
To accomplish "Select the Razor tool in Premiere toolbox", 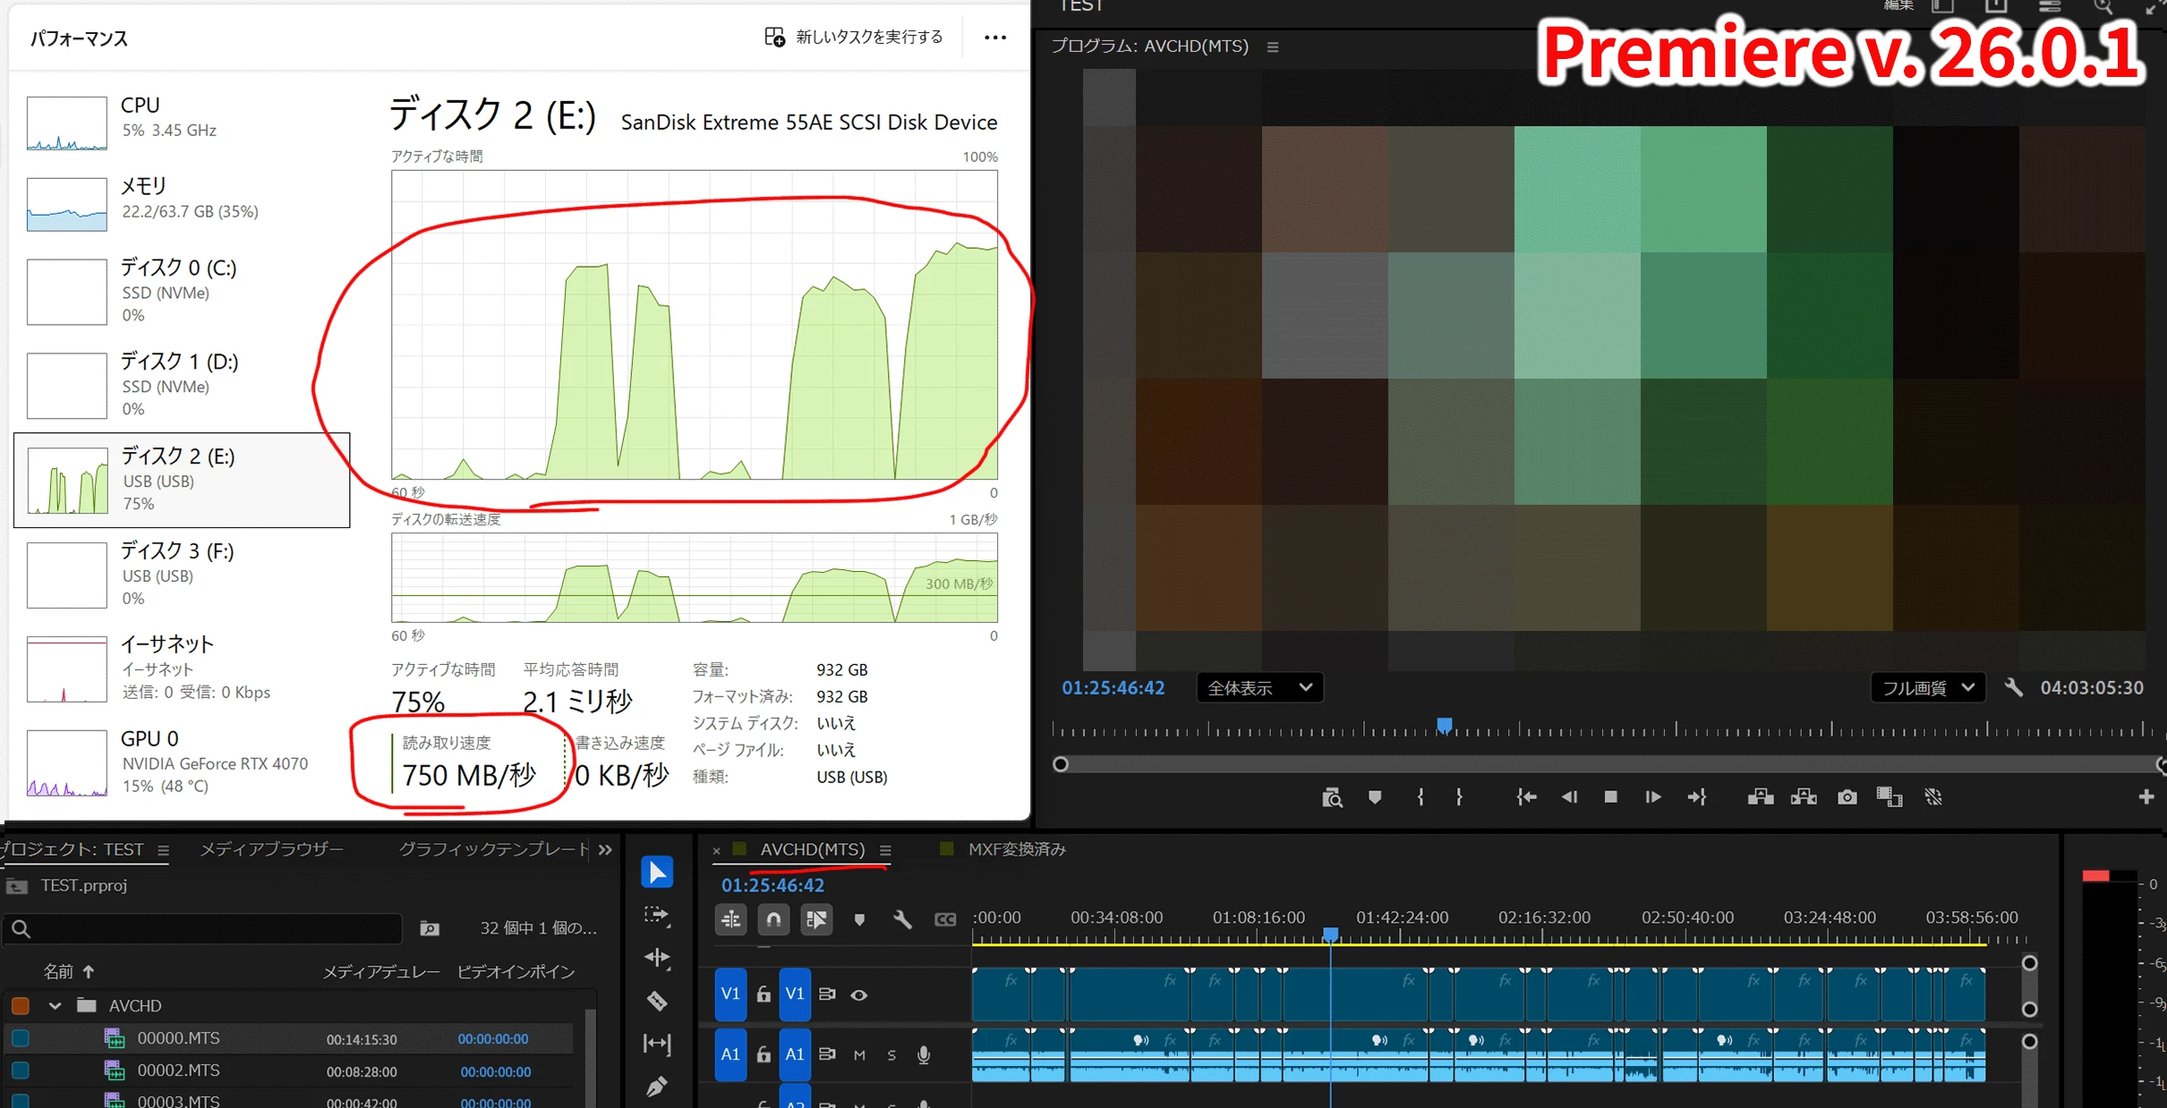I will click(657, 1001).
